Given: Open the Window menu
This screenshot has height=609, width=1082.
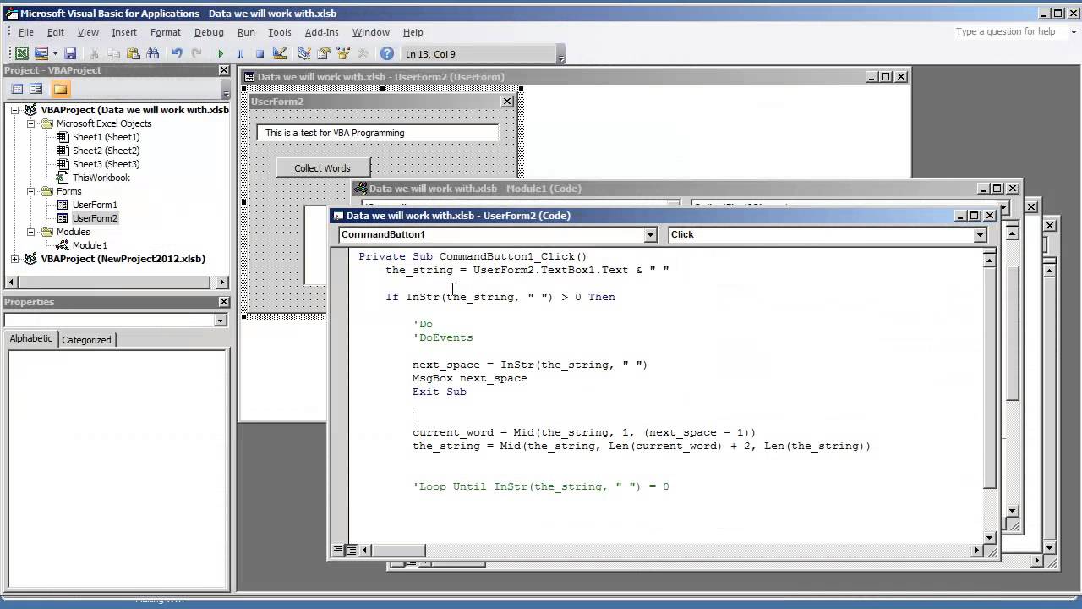Looking at the screenshot, I should pyautogui.click(x=371, y=32).
